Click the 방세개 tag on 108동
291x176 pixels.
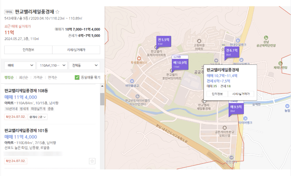tap(24, 109)
